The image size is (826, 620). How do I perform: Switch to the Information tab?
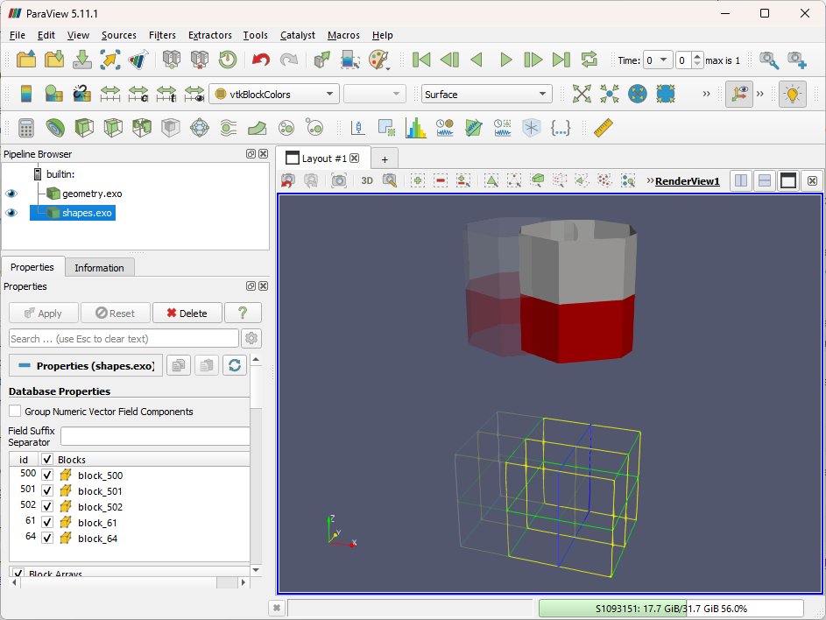(99, 267)
